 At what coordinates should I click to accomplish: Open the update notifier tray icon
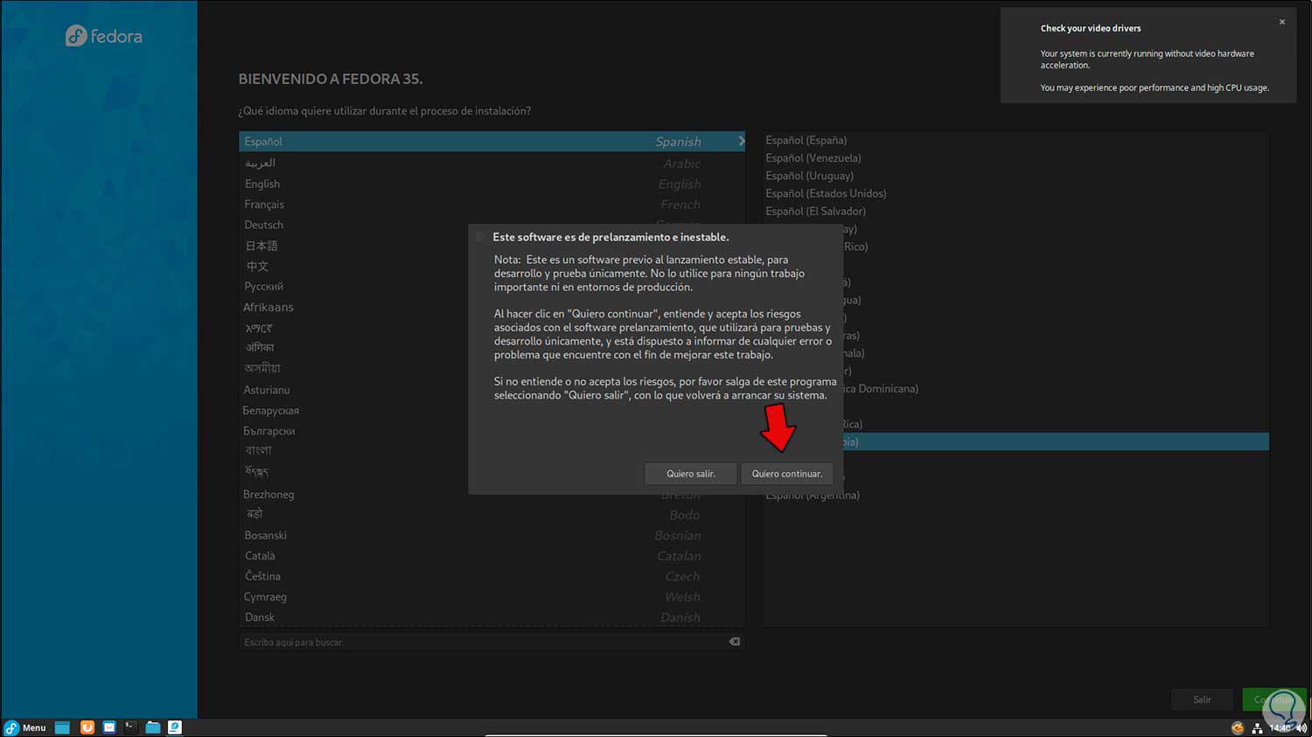click(1238, 728)
